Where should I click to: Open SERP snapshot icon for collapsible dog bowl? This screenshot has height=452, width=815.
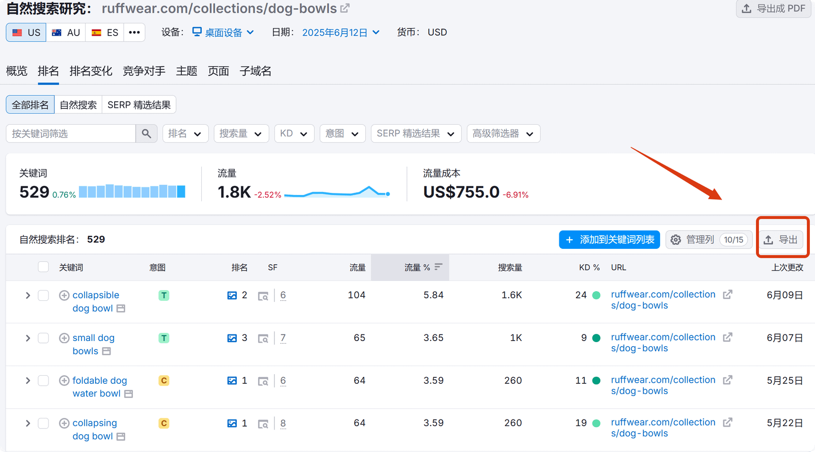click(263, 296)
